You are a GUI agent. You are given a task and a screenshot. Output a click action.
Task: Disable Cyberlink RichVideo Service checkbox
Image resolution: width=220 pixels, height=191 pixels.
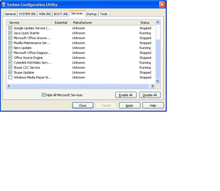tap(10, 62)
